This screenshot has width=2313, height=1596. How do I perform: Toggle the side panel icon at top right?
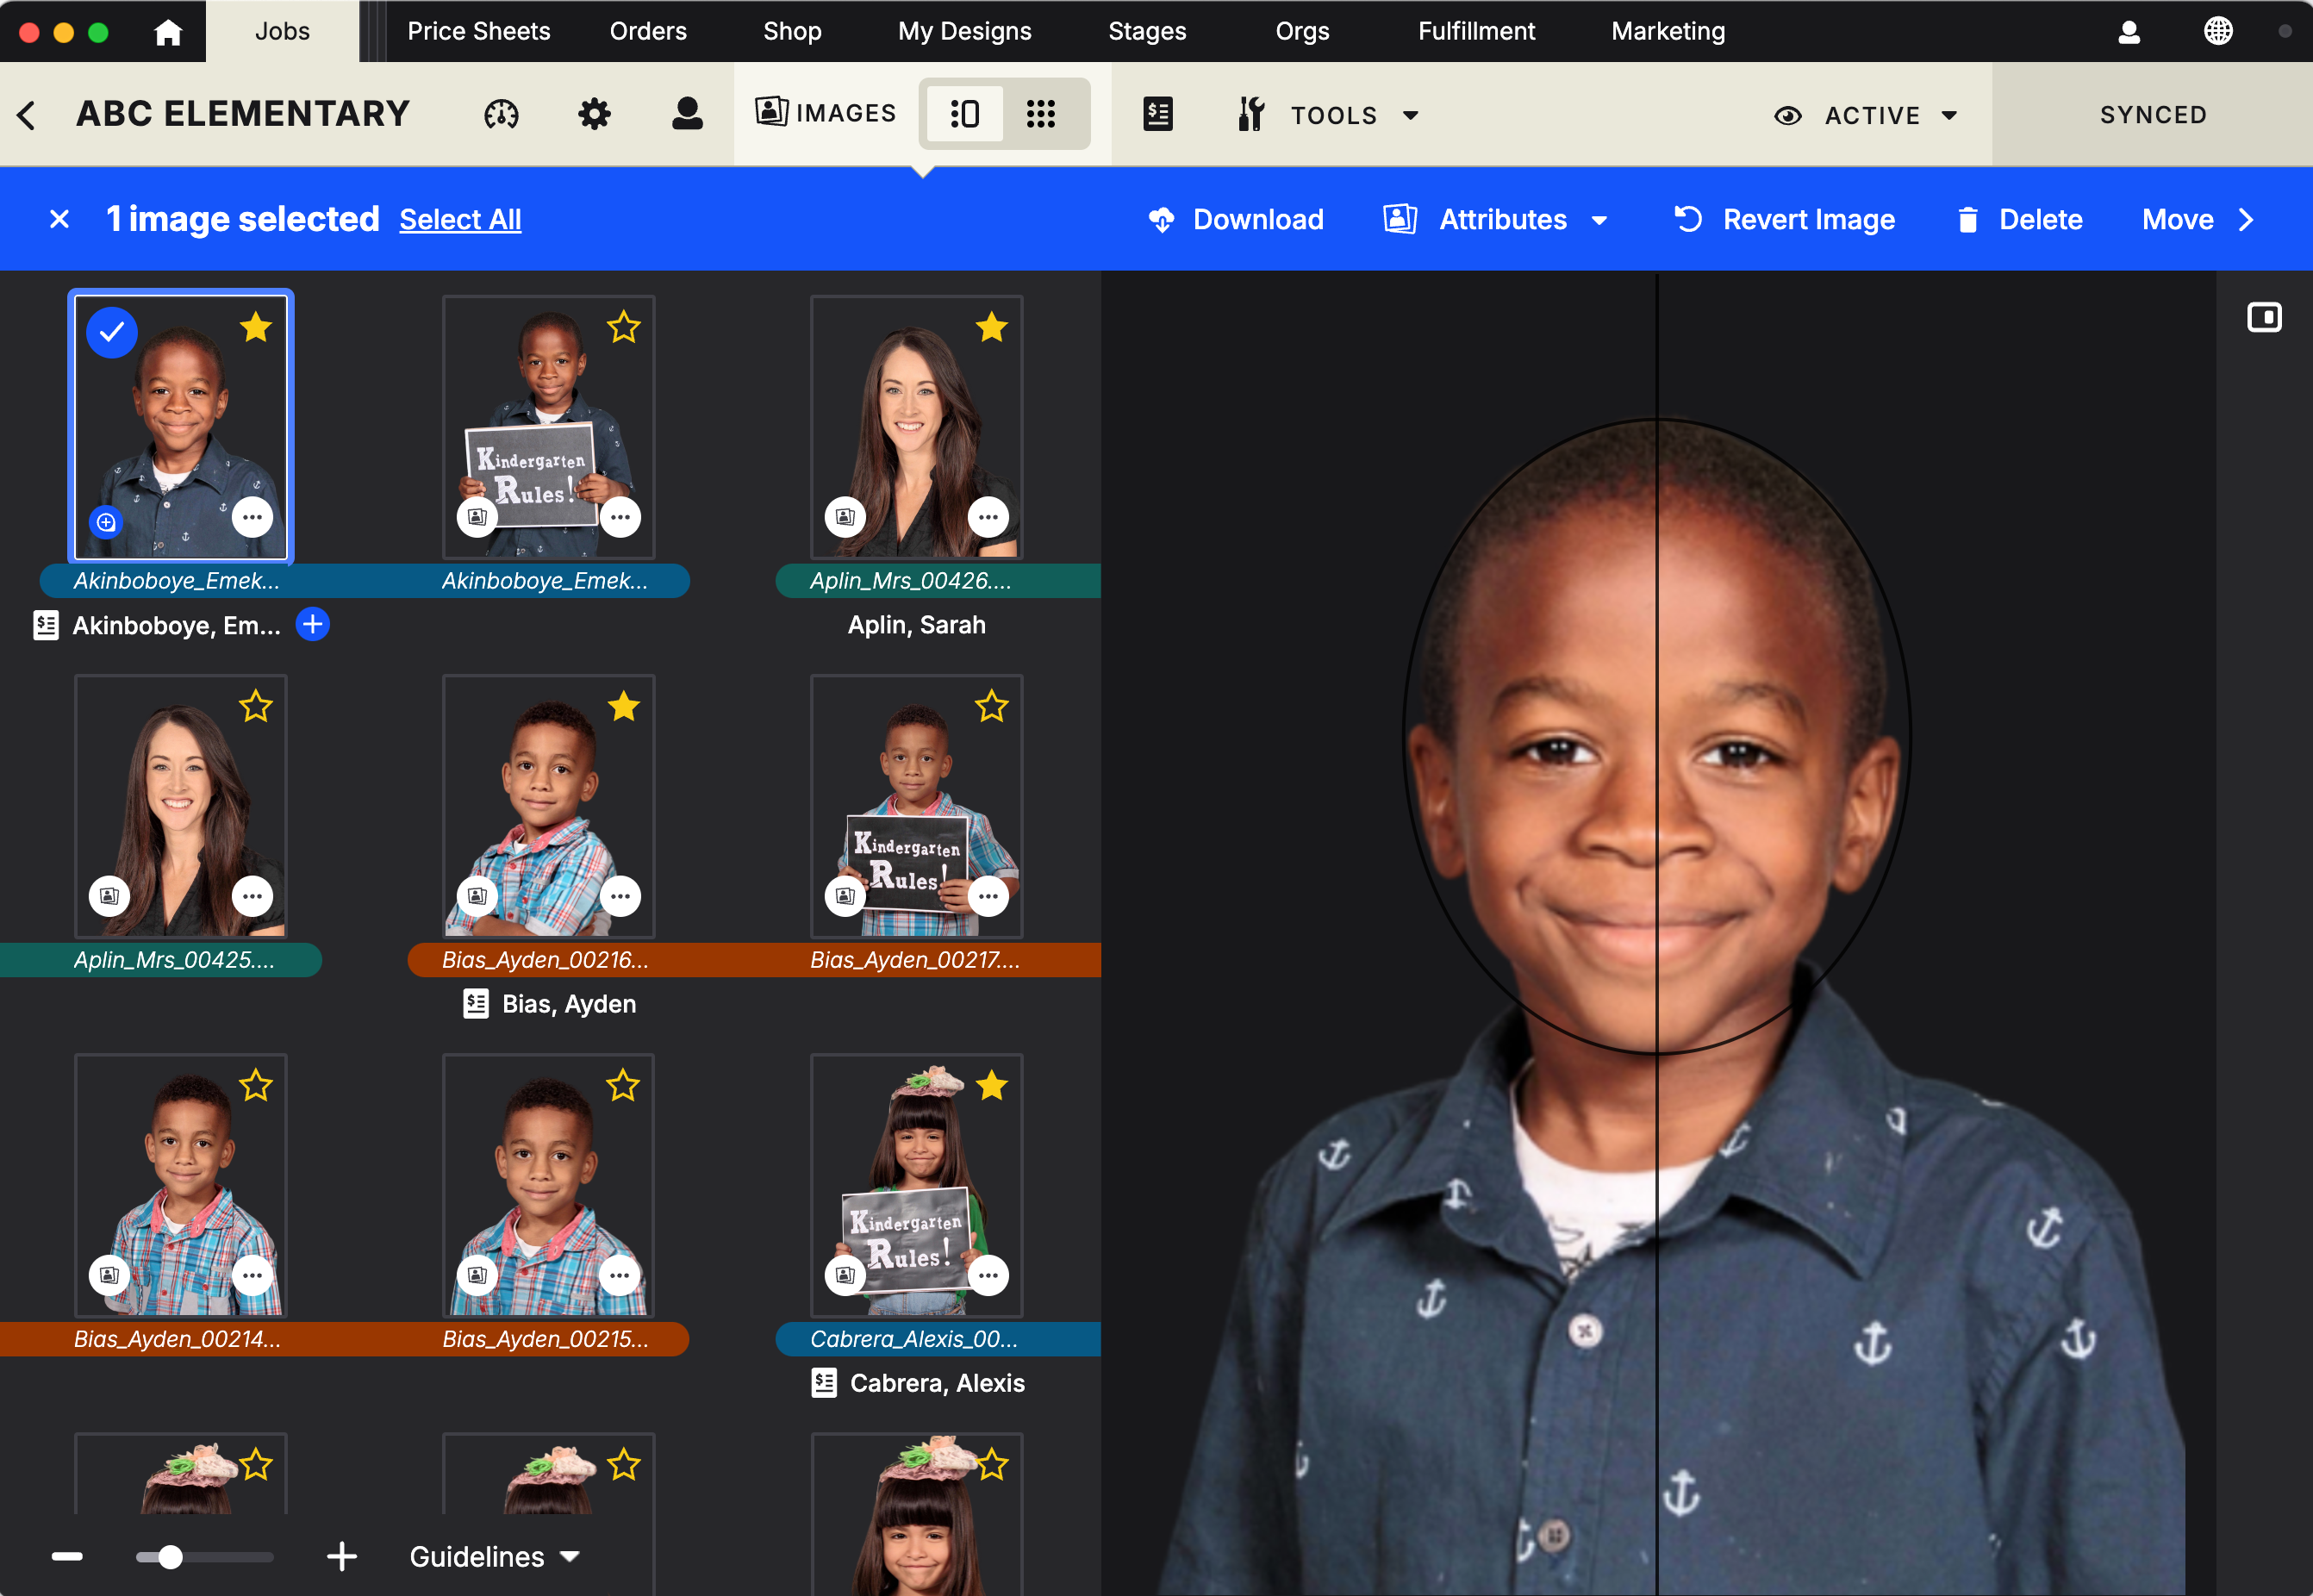[2264, 318]
